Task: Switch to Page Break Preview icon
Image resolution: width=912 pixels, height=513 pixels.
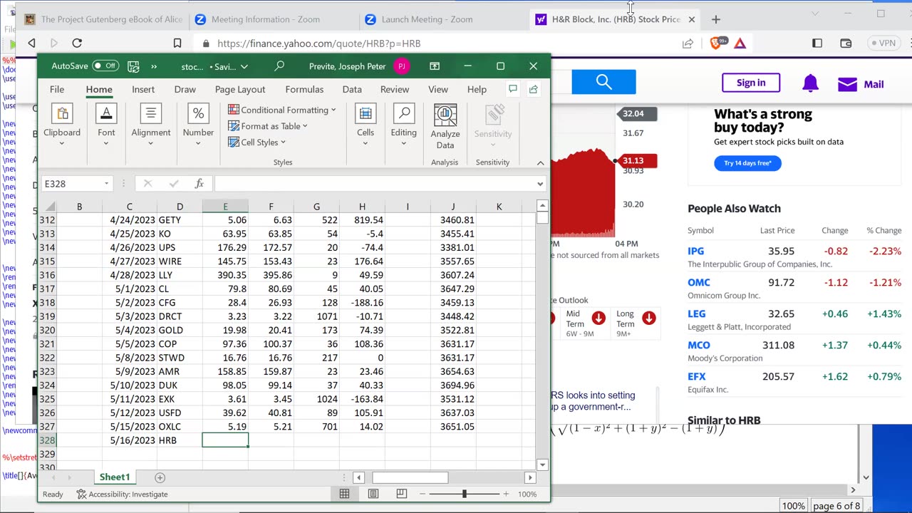Action: [x=402, y=494]
